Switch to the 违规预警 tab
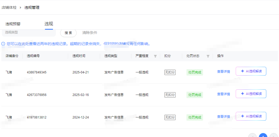279x137 pixels. click(13, 24)
